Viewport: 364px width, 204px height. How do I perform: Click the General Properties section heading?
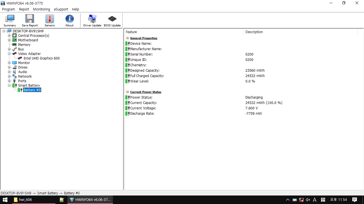coord(144,38)
